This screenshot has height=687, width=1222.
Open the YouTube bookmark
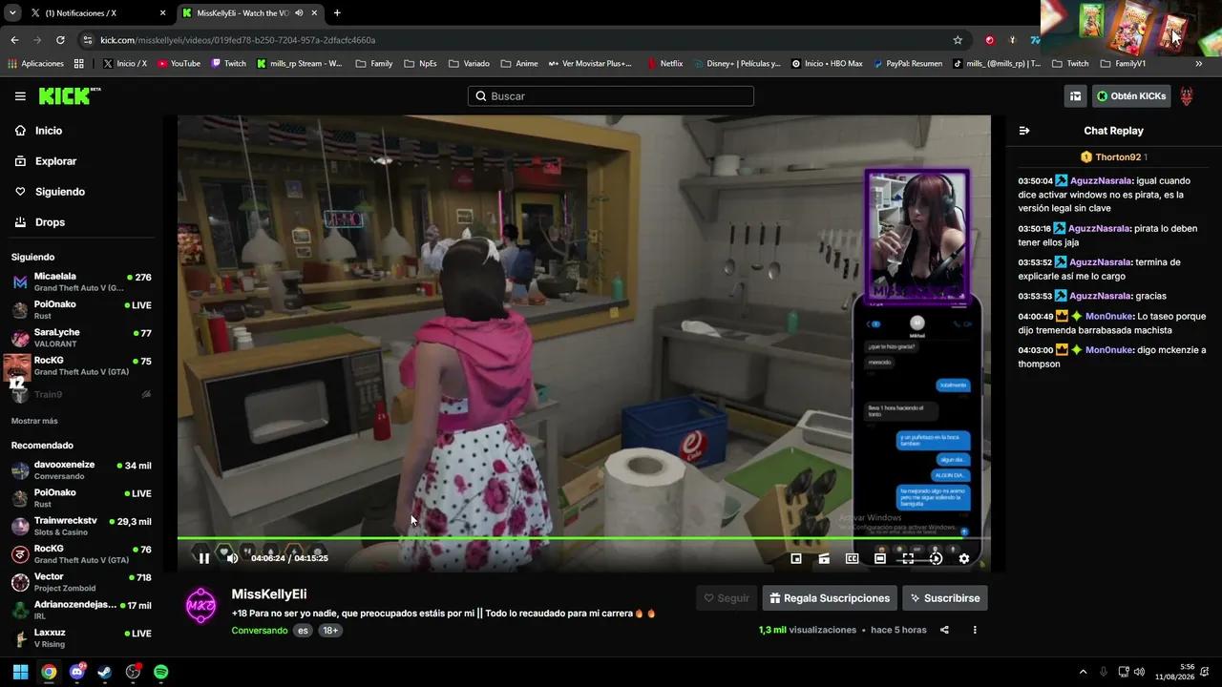tap(179, 64)
